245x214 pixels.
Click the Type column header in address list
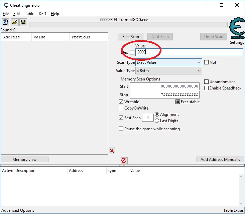pos(118,171)
